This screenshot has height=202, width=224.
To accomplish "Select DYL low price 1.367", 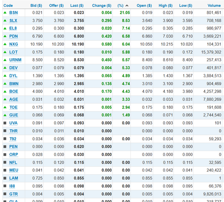I will coord(188,76).
